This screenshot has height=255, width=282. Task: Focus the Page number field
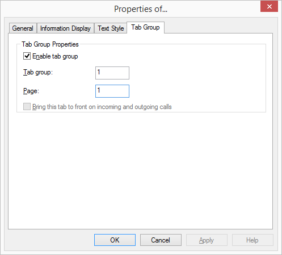[x=112, y=91]
